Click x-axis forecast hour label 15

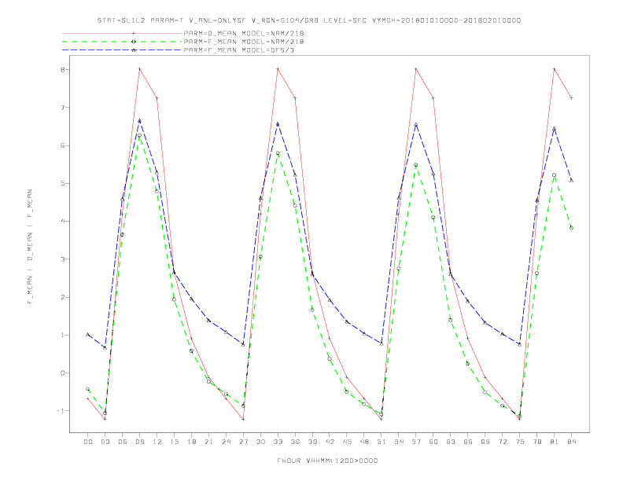[174, 442]
